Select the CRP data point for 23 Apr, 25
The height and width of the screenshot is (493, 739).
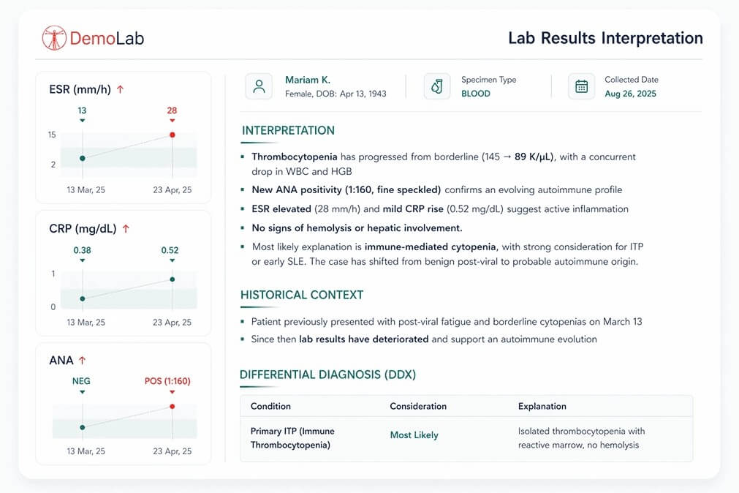[173, 279]
